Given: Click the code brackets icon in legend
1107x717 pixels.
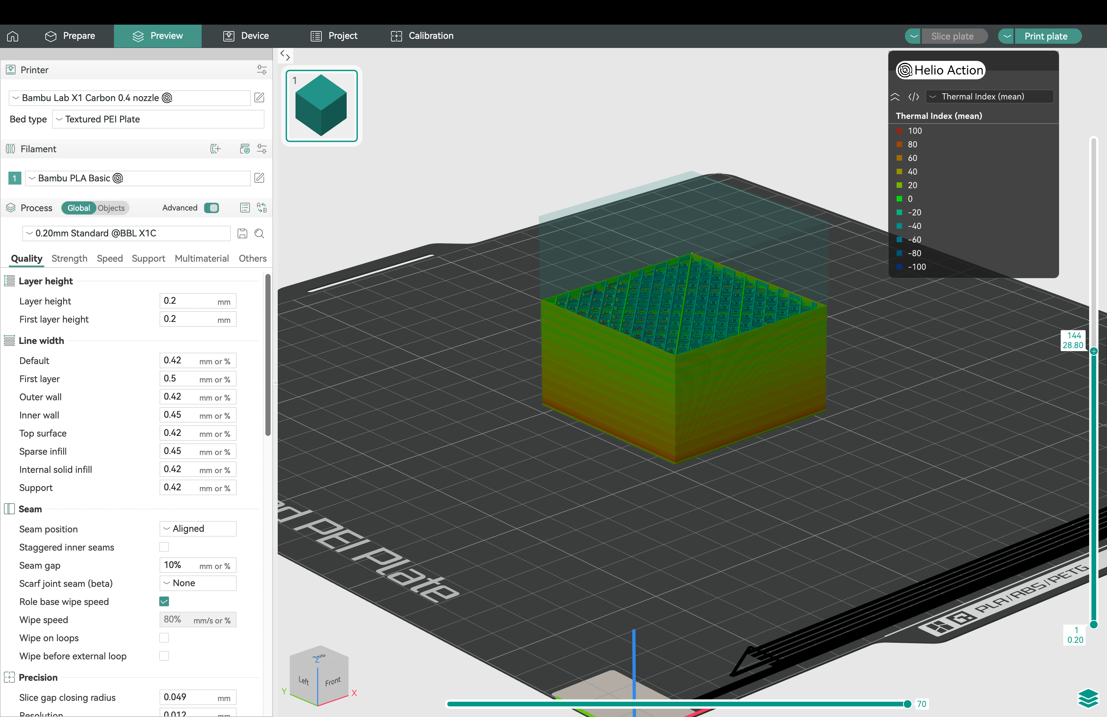Looking at the screenshot, I should tap(913, 97).
